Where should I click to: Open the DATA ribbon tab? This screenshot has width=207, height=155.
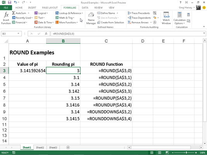click(x=85, y=8)
